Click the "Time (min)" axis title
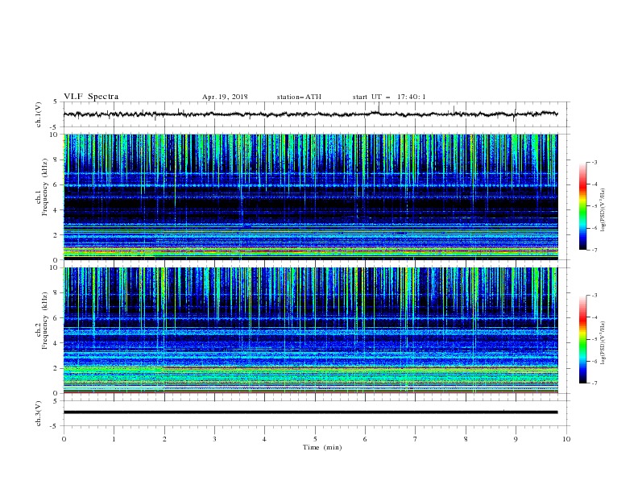 click(x=322, y=447)
